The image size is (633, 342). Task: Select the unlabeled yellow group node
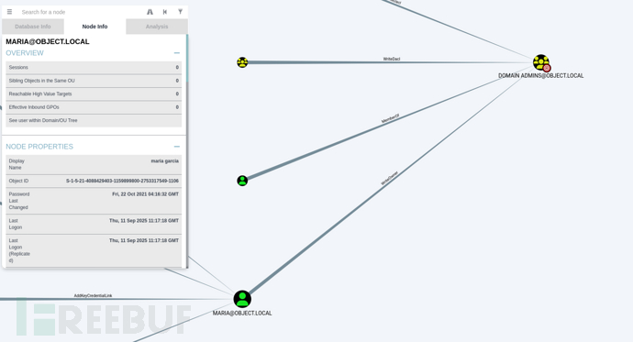tap(242, 62)
